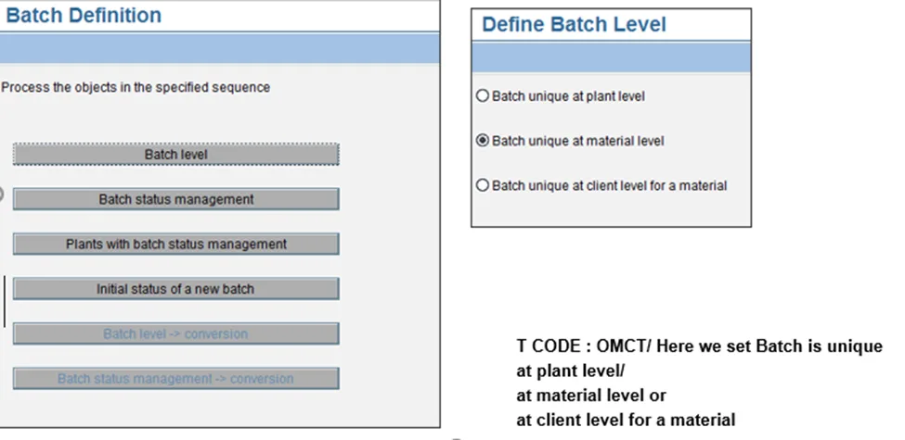Click "Process the objects in the specified sequence" text

coord(136,87)
